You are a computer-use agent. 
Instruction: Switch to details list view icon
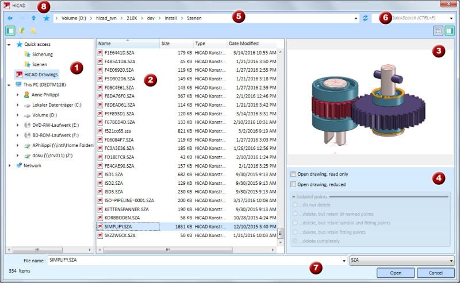click(438, 31)
